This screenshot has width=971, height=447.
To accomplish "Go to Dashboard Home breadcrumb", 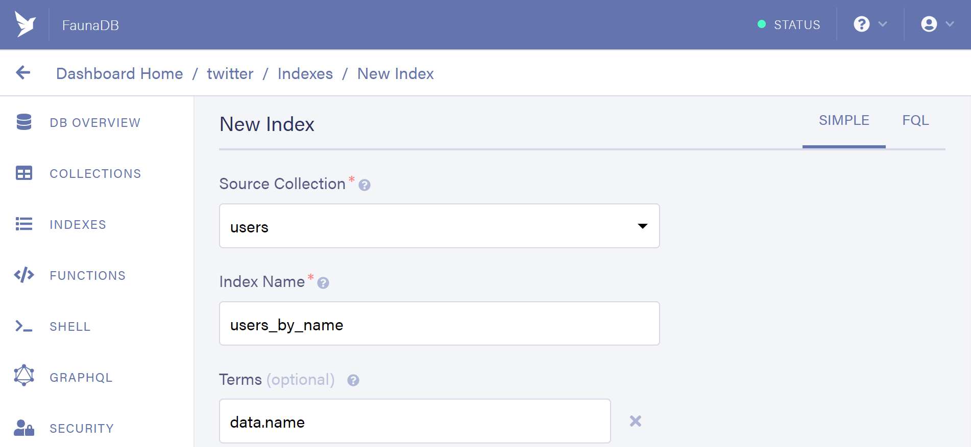I will coord(119,74).
